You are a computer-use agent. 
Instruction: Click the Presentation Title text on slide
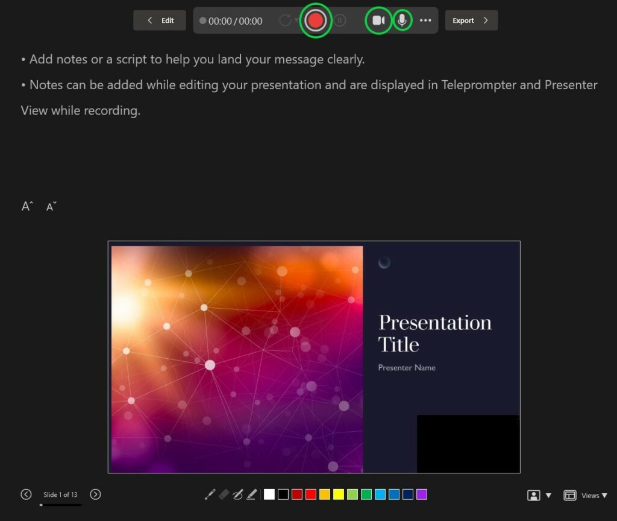[x=435, y=333]
